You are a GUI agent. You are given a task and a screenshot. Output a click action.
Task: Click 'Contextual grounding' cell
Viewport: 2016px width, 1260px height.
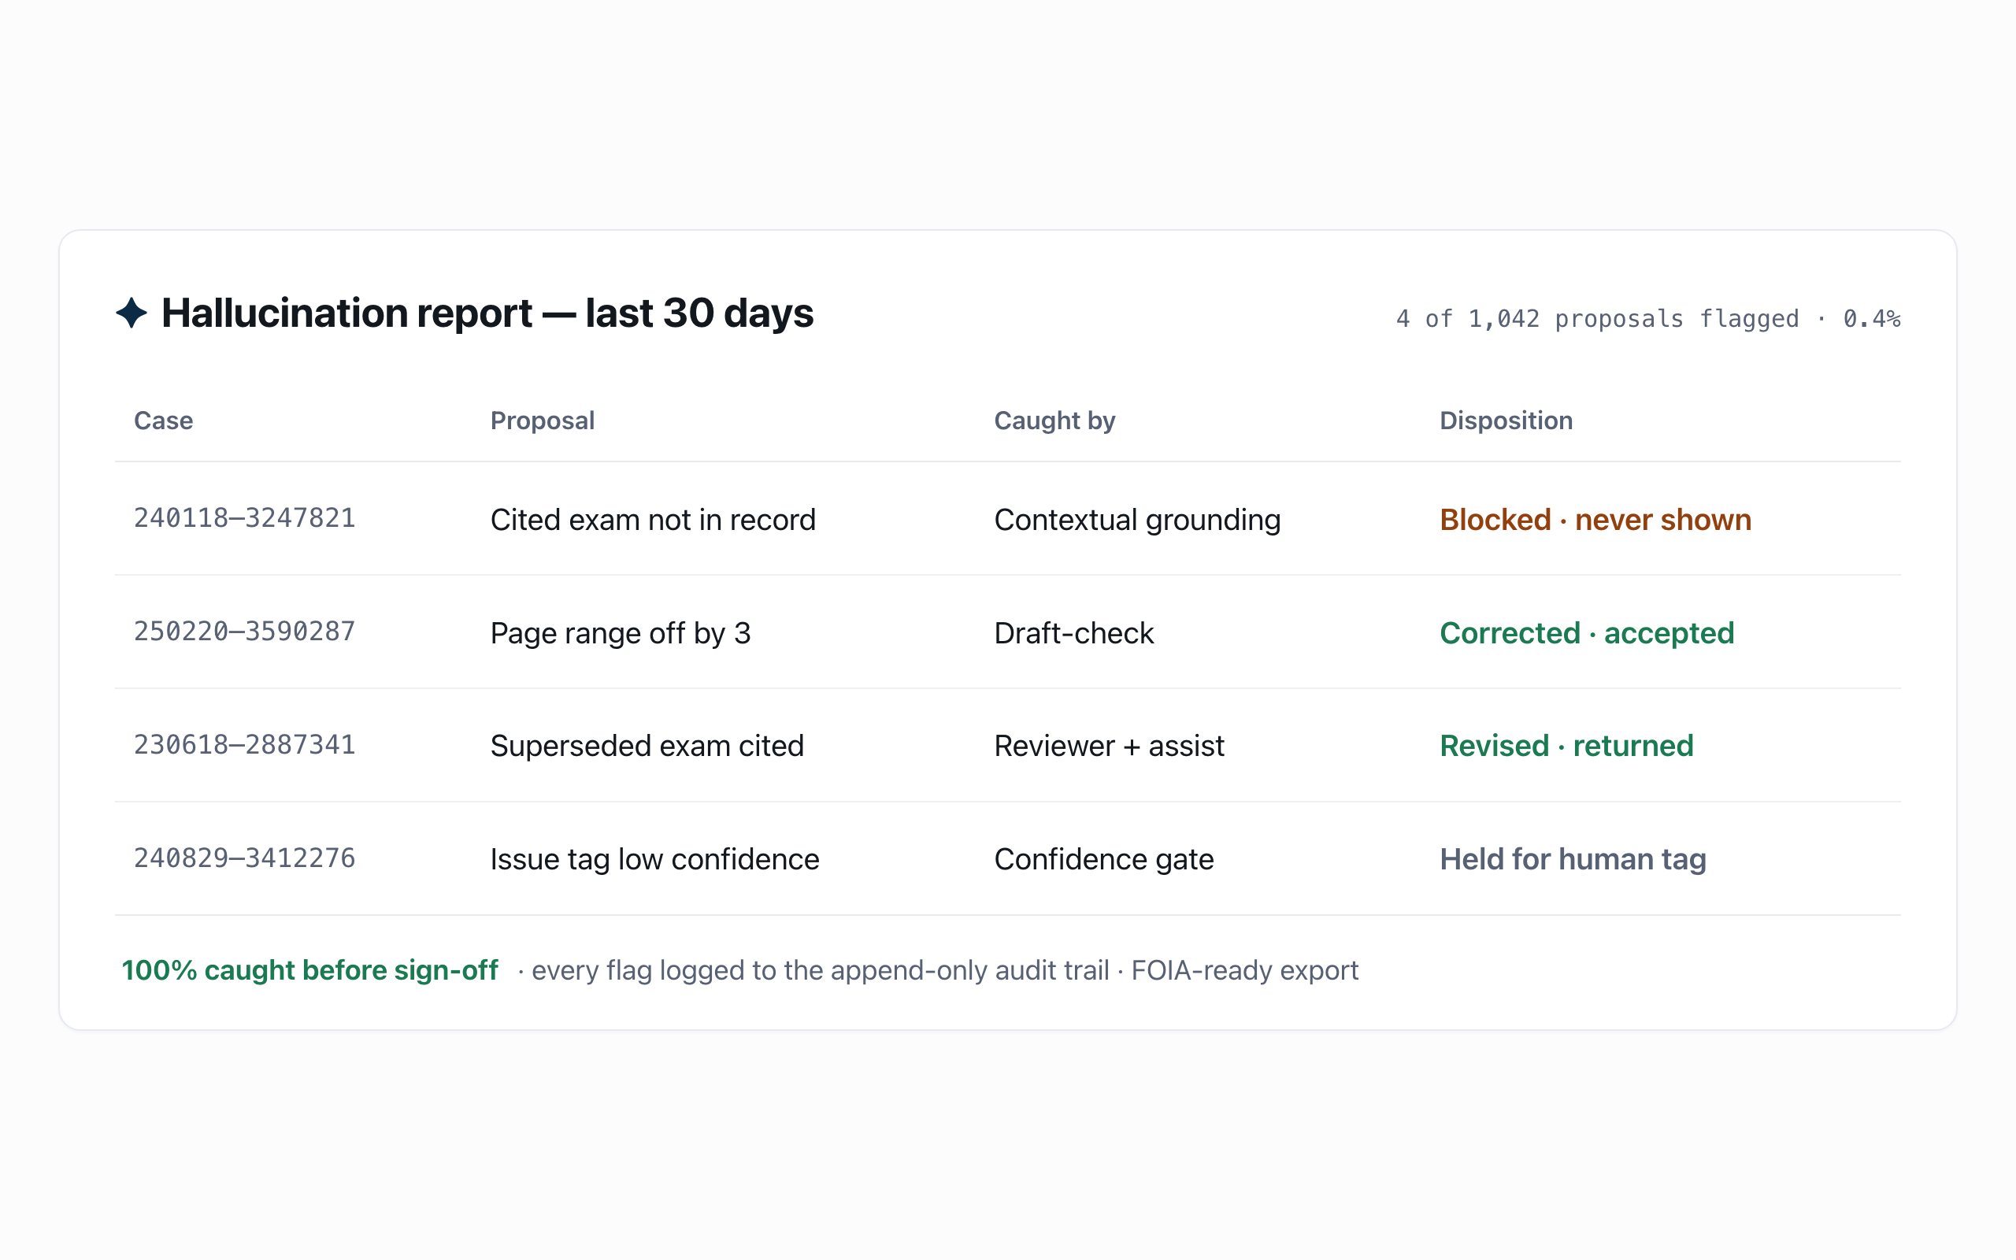[1137, 519]
